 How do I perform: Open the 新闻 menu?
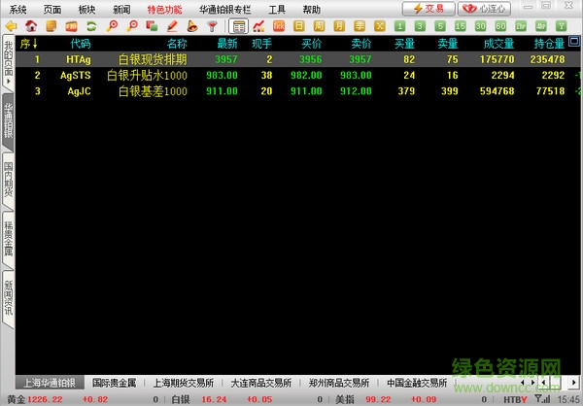tap(121, 10)
